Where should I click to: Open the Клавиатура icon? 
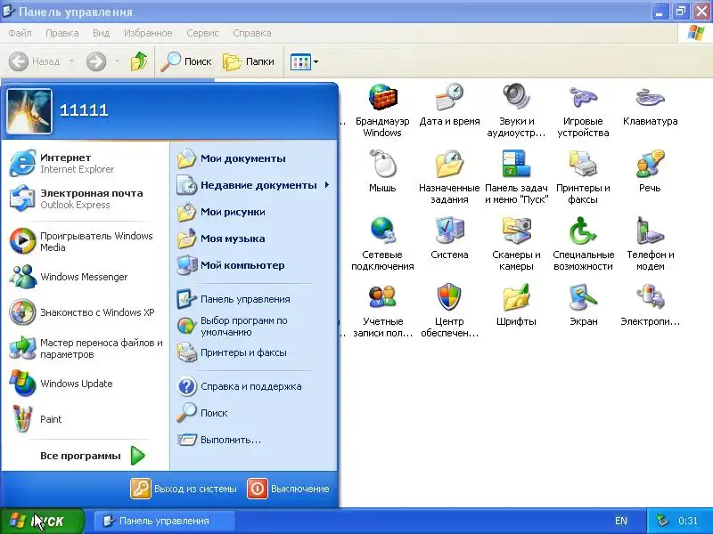coord(651,105)
